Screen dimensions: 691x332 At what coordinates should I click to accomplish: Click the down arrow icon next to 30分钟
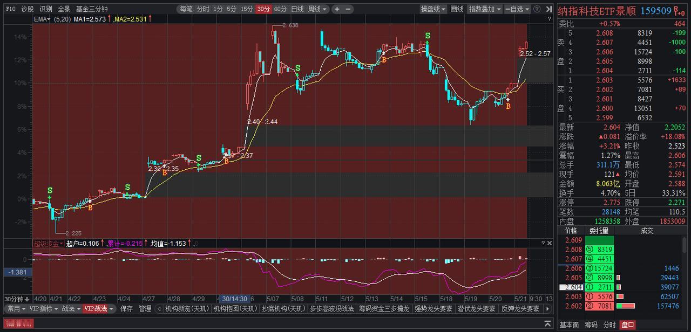tap(27, 299)
